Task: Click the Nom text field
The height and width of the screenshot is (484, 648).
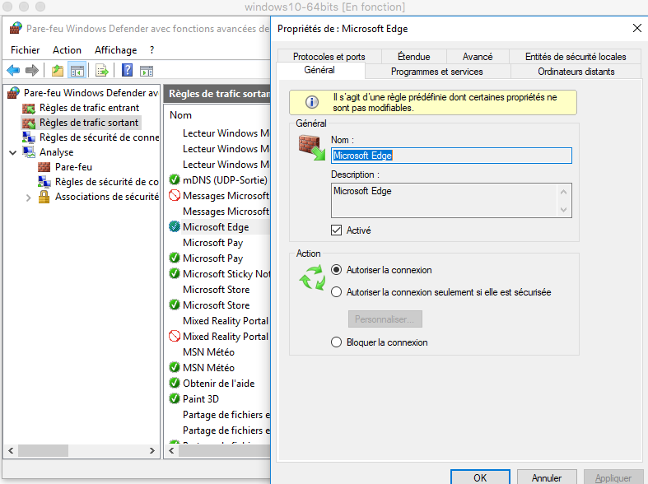Action: 451,156
